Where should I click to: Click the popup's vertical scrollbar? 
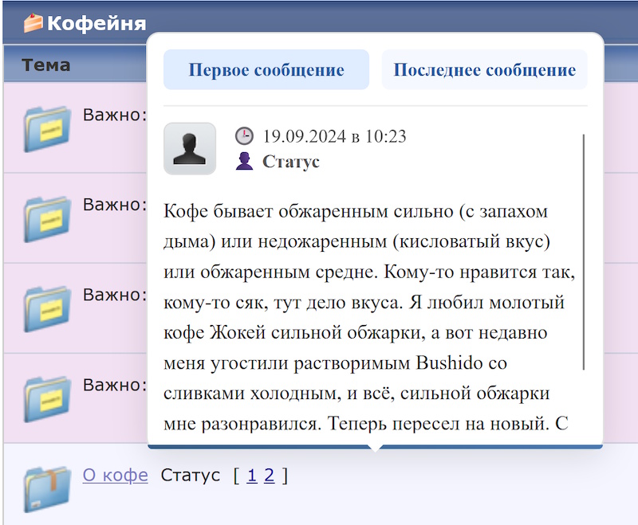click(x=584, y=252)
